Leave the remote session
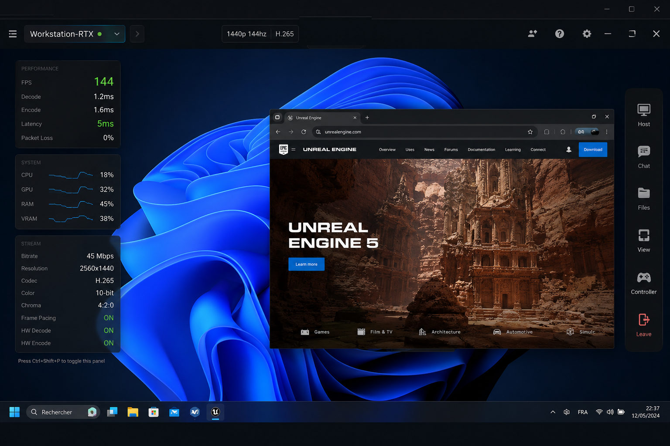The height and width of the screenshot is (446, 670). click(x=644, y=325)
